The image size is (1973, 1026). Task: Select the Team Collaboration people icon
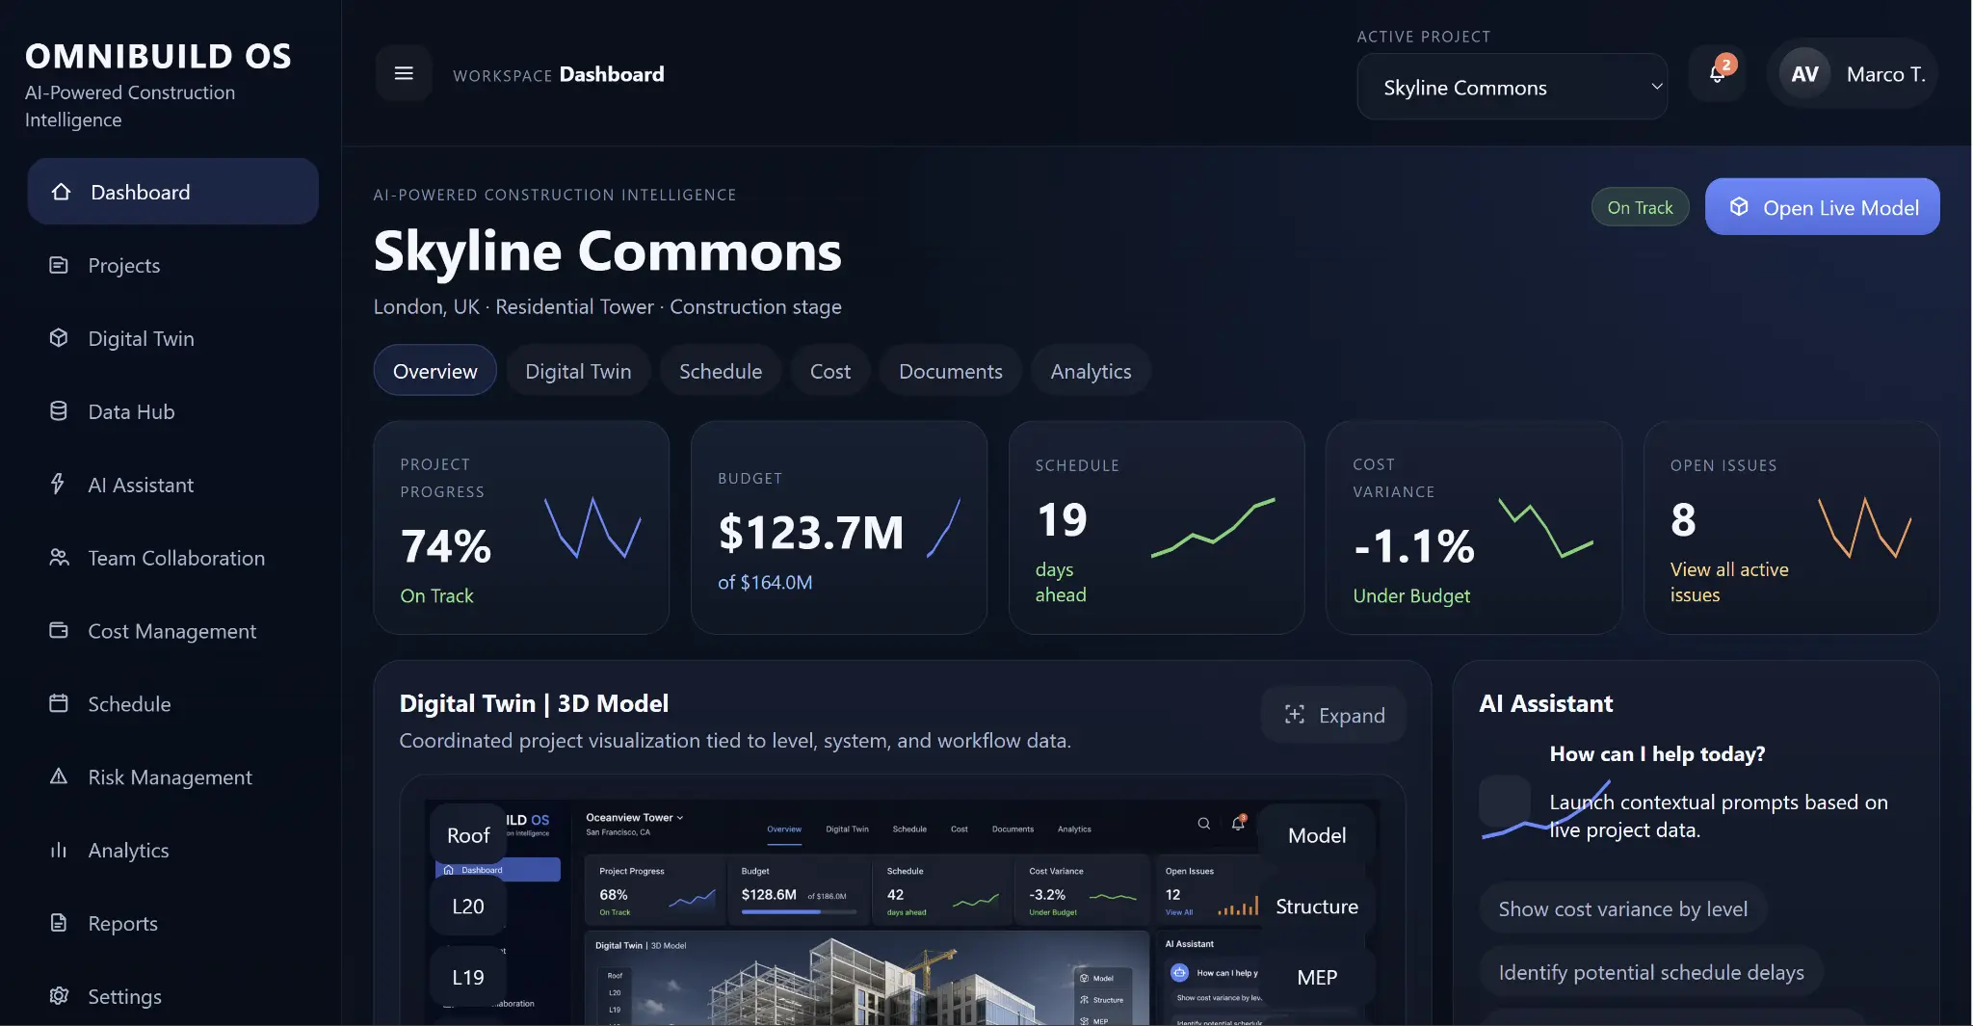[60, 558]
